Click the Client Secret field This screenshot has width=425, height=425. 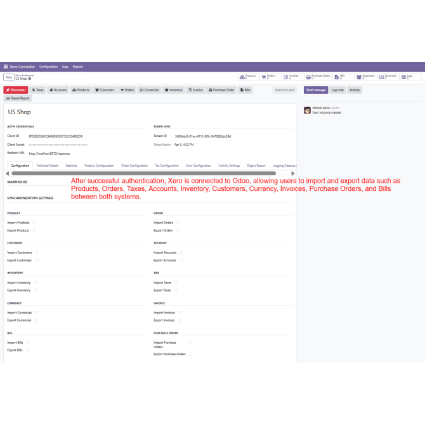(x=58, y=145)
